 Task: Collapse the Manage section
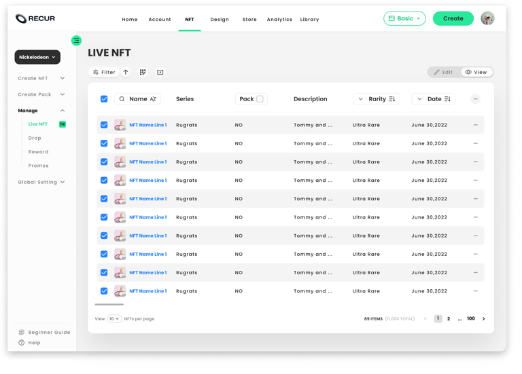(x=41, y=111)
